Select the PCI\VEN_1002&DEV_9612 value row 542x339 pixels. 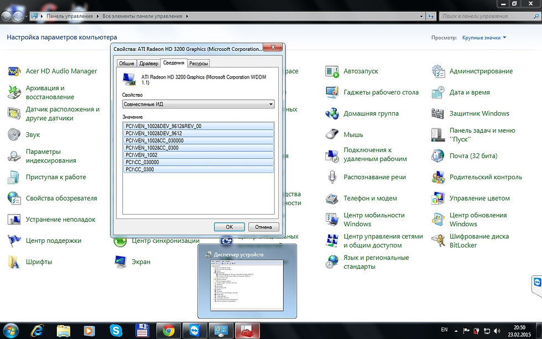199,133
